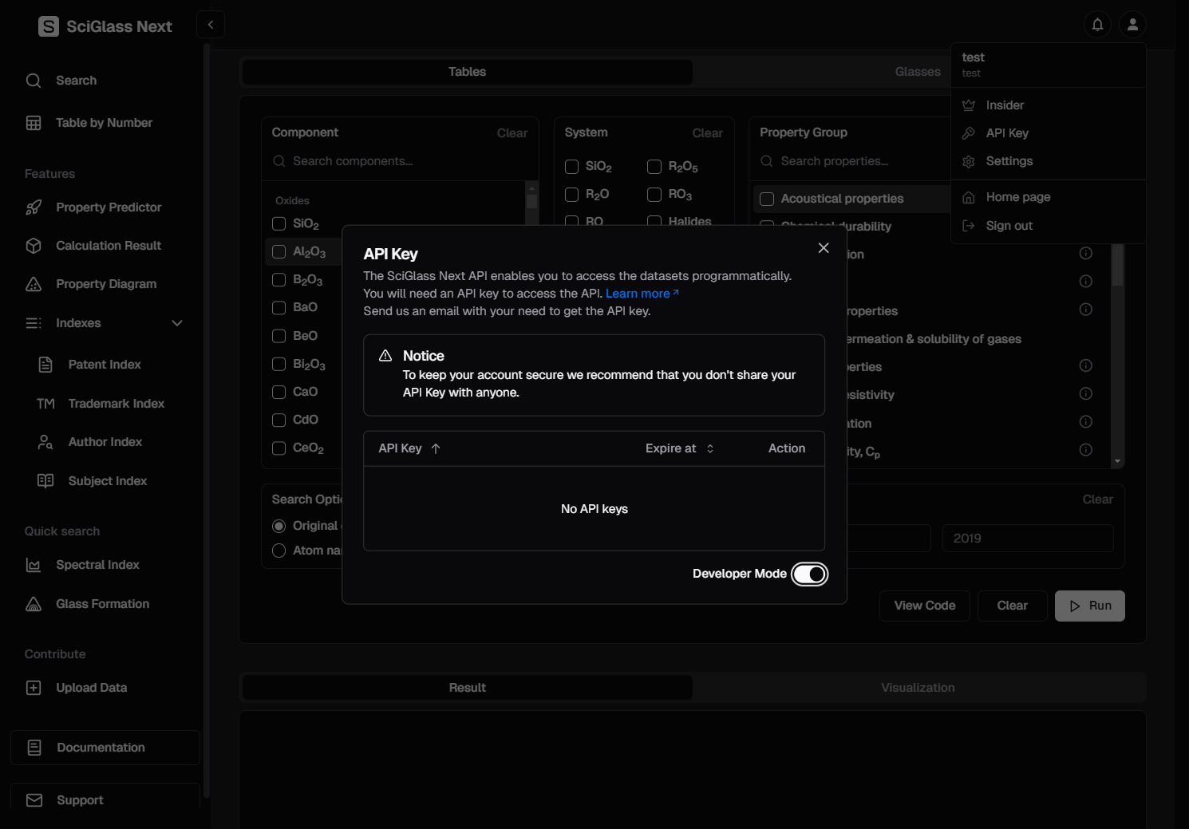
Task: Open Spectral Index in Quick search
Action: (x=97, y=565)
